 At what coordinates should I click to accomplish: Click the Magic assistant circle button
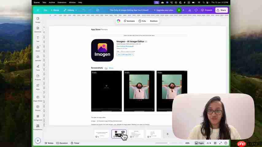(38, 141)
